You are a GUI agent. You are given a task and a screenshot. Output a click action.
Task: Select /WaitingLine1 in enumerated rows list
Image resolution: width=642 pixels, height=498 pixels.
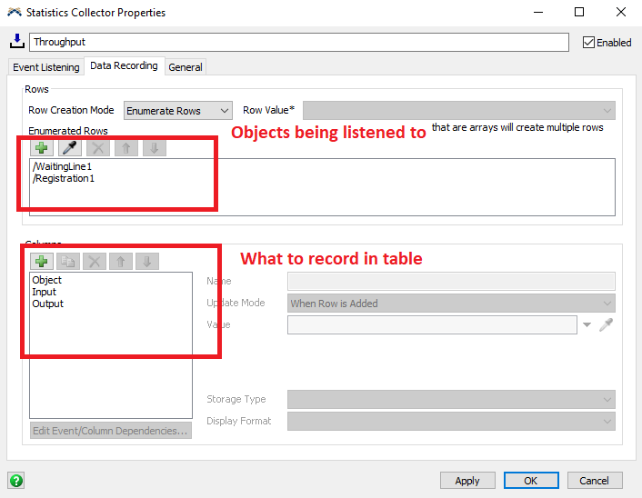click(63, 167)
